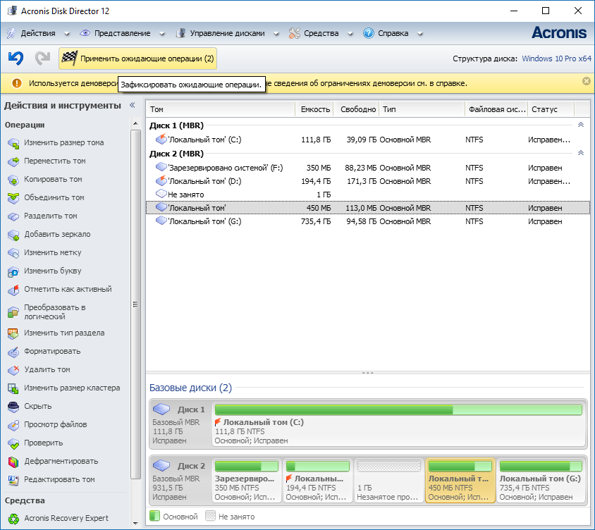Click the Не занято legend swatch
The image size is (595, 530).
[x=210, y=516]
